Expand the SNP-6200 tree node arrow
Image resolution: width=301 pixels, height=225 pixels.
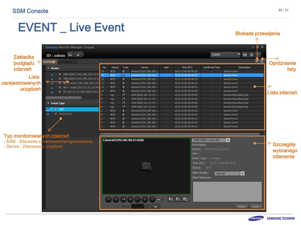point(56,74)
